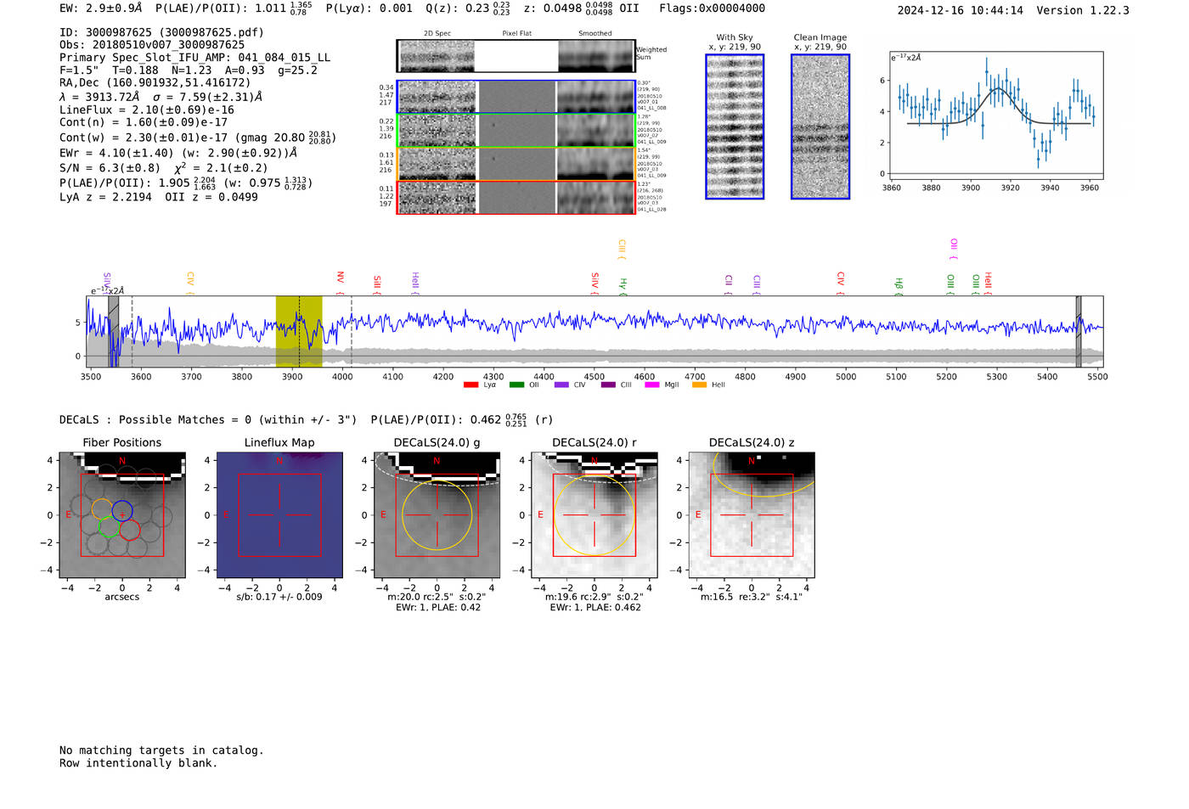Screen dimensions: 1189x809
Task: Select the red-bordered fiber spectrum row
Action: point(516,197)
